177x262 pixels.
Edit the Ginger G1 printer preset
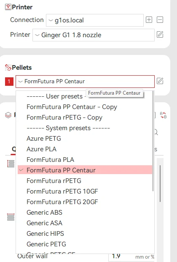160,35
